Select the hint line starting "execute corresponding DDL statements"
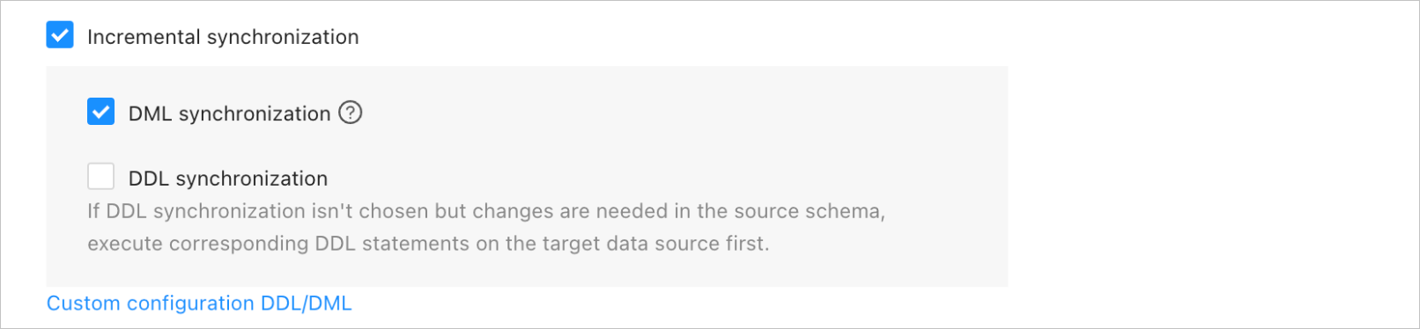This screenshot has height=329, width=1420. pos(428,244)
